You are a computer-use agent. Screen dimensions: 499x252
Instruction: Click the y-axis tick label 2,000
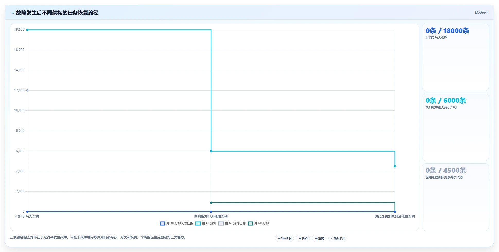pyautogui.click(x=20, y=191)
